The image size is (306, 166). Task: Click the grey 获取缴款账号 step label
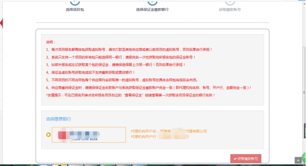click(x=229, y=10)
